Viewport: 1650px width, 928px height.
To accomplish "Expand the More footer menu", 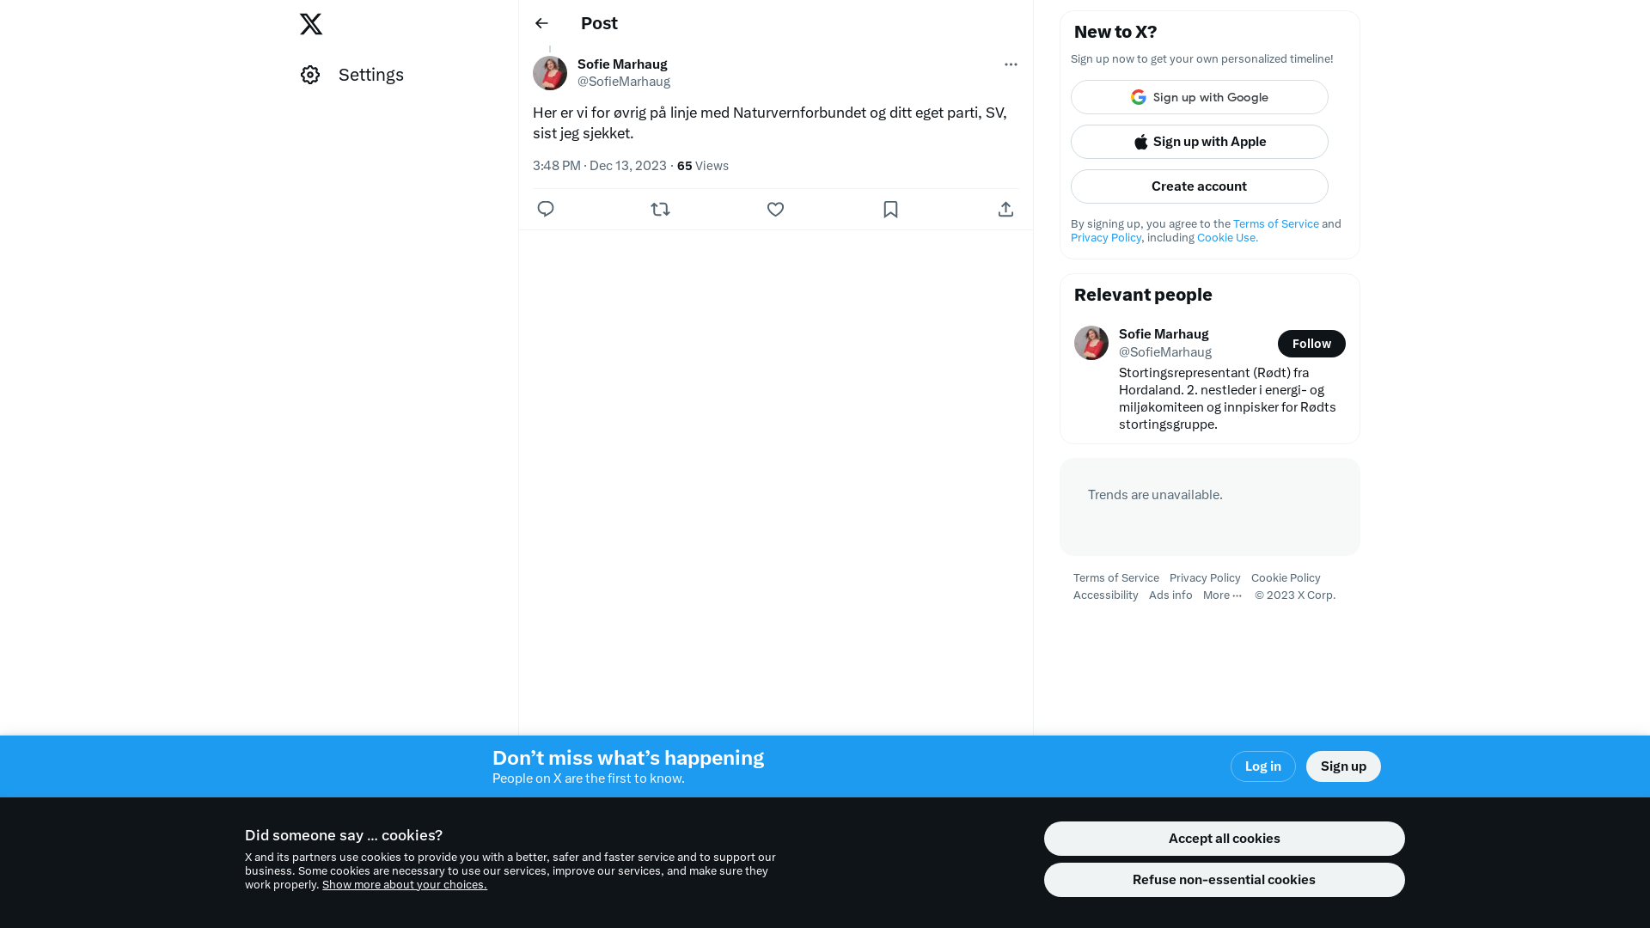I will click(x=1222, y=595).
